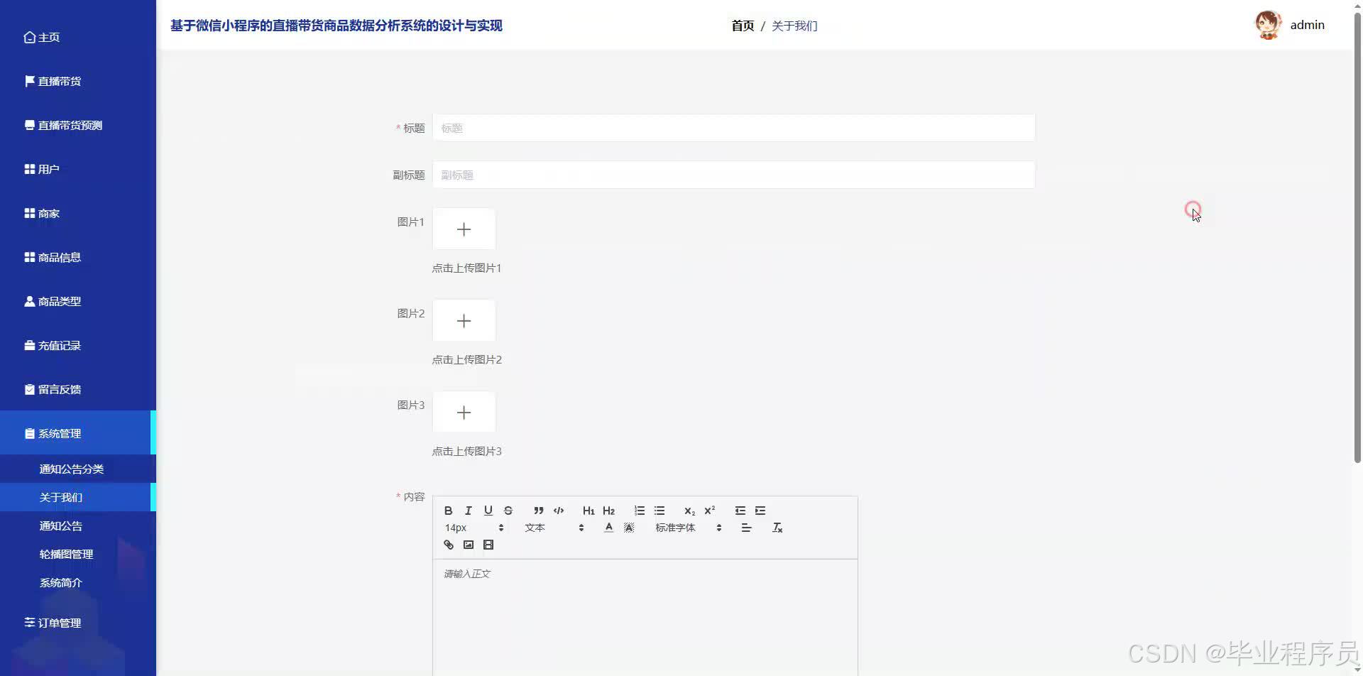Open the code view in the editor
1363x676 pixels.
point(559,511)
